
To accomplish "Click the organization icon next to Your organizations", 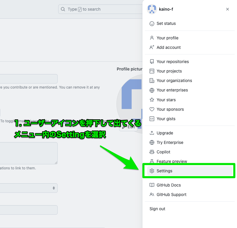I will pyautogui.click(x=152, y=81).
